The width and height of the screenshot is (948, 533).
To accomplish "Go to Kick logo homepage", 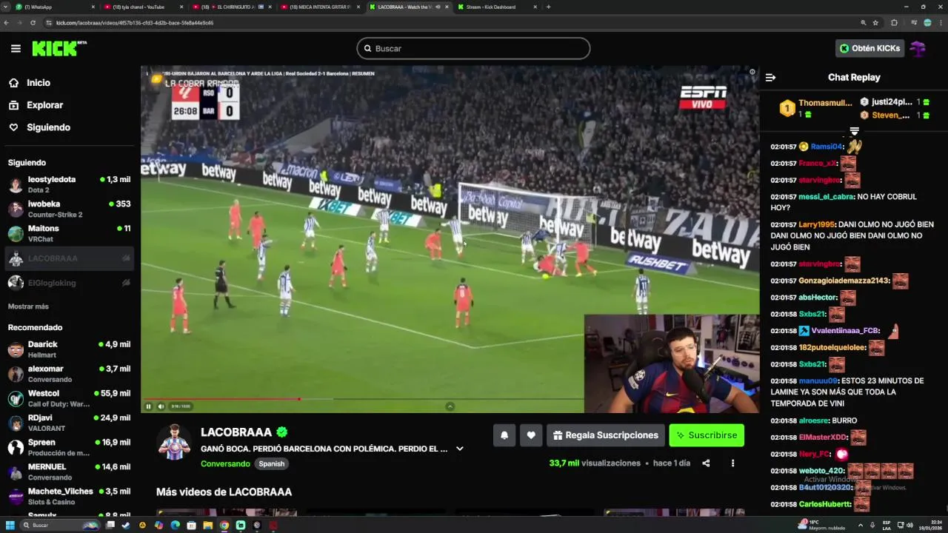I will tap(59, 49).
